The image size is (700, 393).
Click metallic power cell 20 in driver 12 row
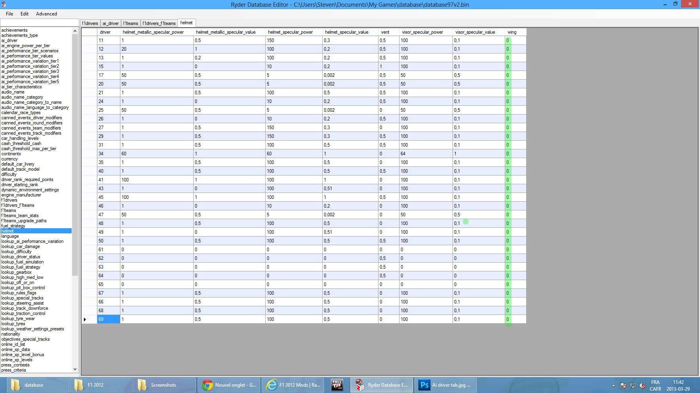point(157,49)
